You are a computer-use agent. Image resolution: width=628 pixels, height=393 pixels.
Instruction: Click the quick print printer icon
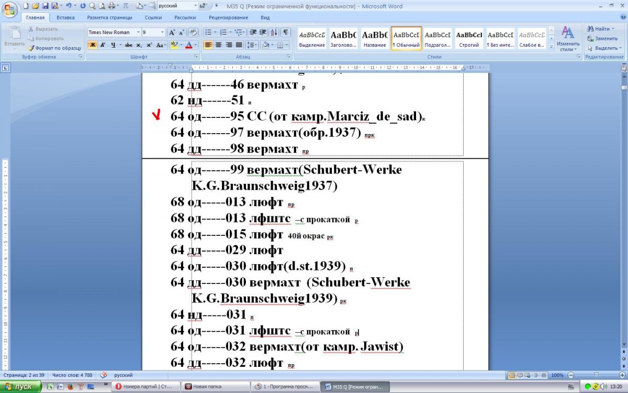[111, 6]
